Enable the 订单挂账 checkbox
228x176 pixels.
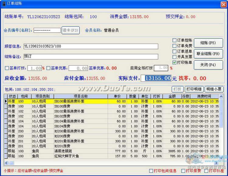pos(174,40)
